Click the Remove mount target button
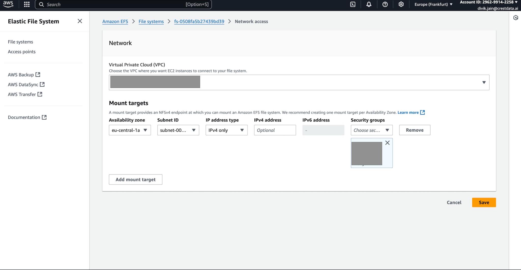 [x=415, y=130]
